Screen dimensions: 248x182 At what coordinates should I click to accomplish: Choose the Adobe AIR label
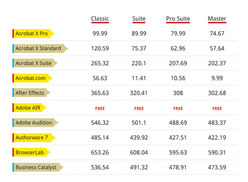(x=29, y=108)
